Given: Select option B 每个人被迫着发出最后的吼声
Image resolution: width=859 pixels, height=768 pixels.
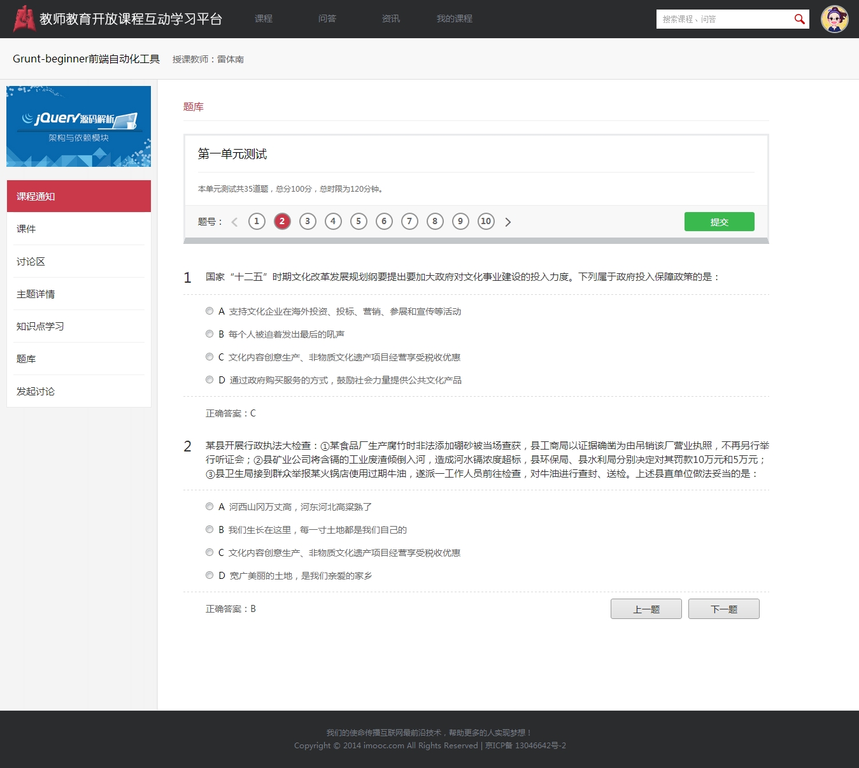Looking at the screenshot, I should pos(209,334).
